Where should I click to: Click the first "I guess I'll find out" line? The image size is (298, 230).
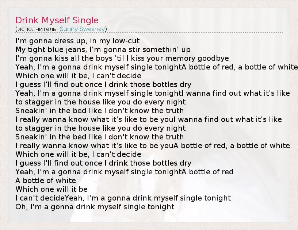point(103,84)
